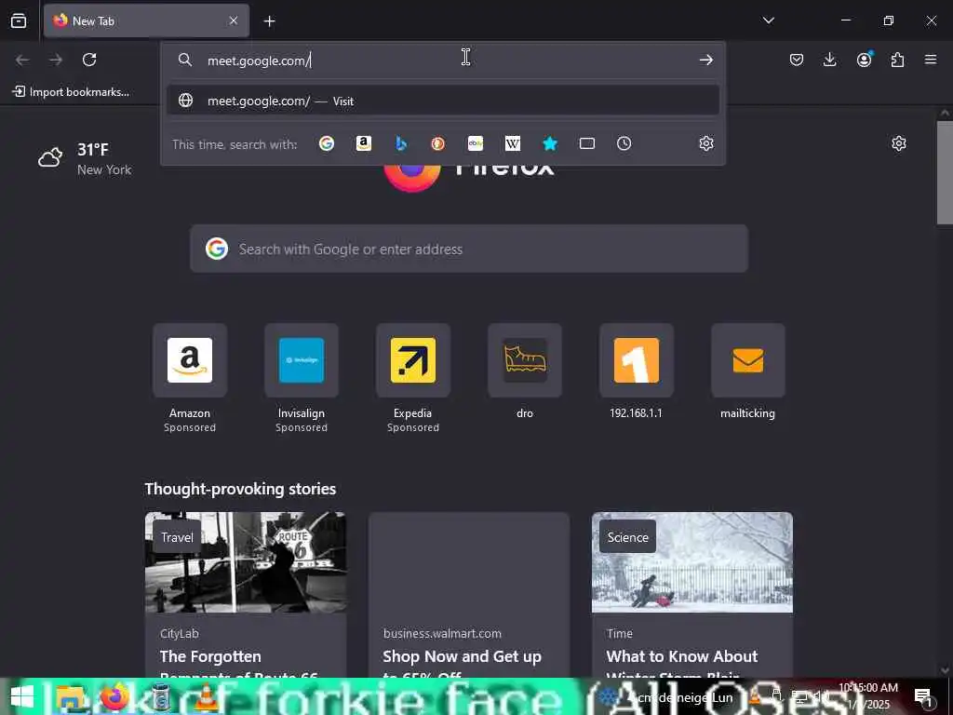Click the Firefox taskbar icon

tap(114, 696)
